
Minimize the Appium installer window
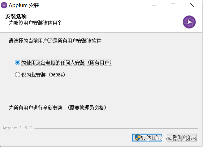[x=154, y=5]
